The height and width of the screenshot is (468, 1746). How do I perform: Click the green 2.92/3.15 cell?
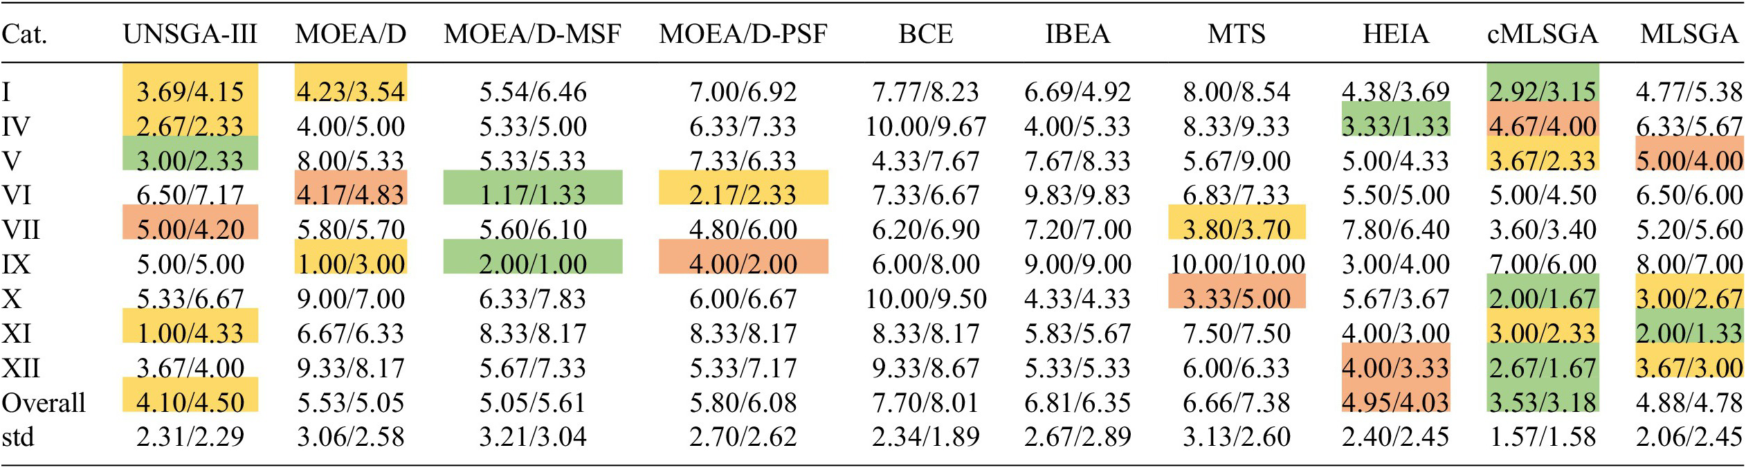(x=1543, y=91)
